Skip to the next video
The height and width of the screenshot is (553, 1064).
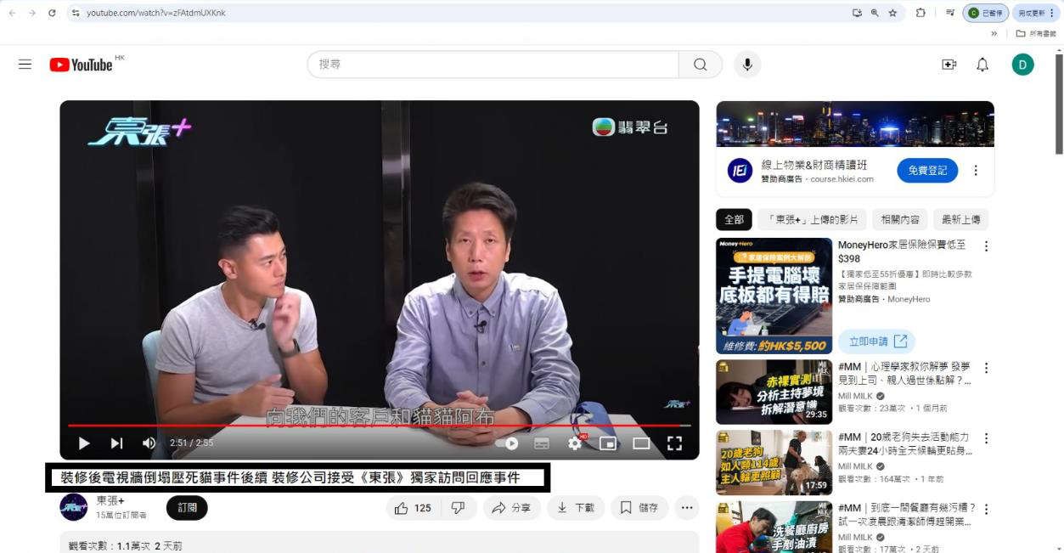(x=116, y=443)
